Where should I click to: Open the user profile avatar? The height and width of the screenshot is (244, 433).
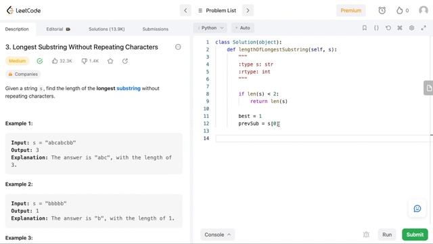click(423, 11)
